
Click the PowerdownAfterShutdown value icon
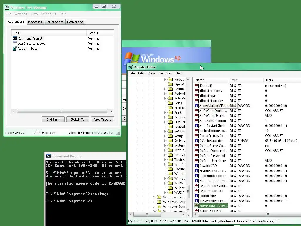click(196, 205)
